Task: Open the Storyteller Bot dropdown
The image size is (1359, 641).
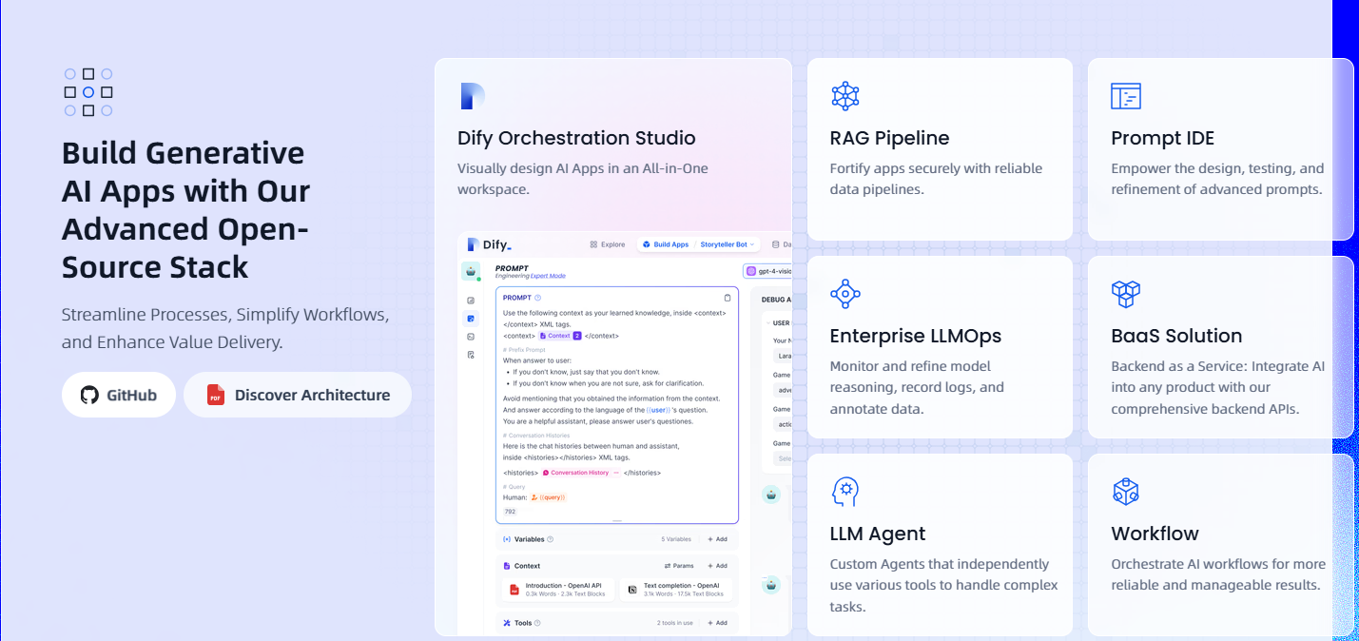Action: click(x=728, y=244)
